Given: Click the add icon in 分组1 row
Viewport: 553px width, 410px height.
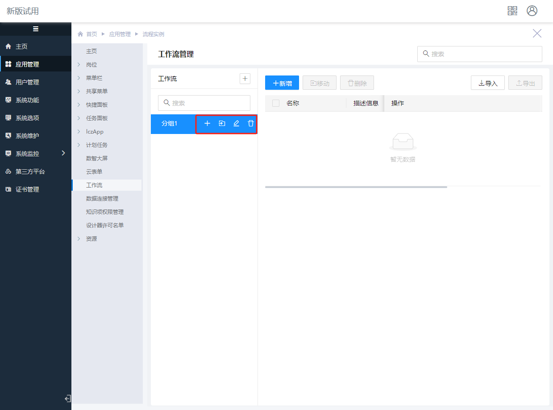Looking at the screenshot, I should point(207,123).
